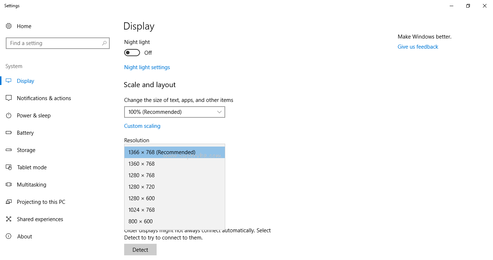The image size is (493, 260).
Task: Toggle the Night light switch
Action: (132, 53)
